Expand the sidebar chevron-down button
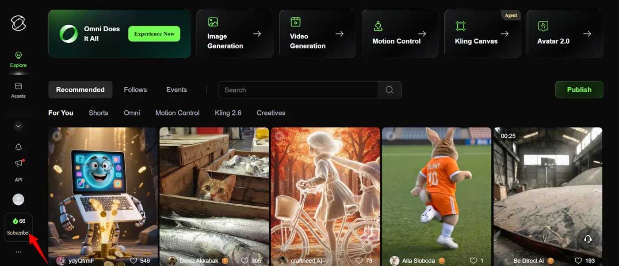The image size is (619, 266). [18, 126]
